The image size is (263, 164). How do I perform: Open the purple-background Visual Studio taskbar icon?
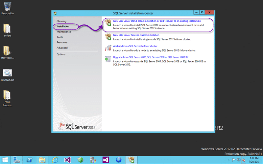pyautogui.click(x=106, y=160)
